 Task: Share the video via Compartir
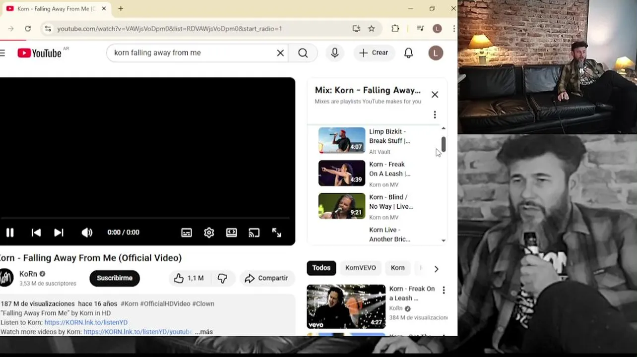point(266,279)
